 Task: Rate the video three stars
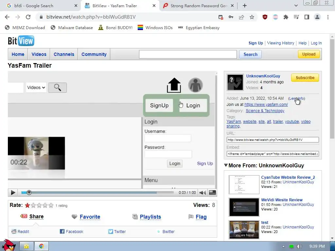pos(39,205)
